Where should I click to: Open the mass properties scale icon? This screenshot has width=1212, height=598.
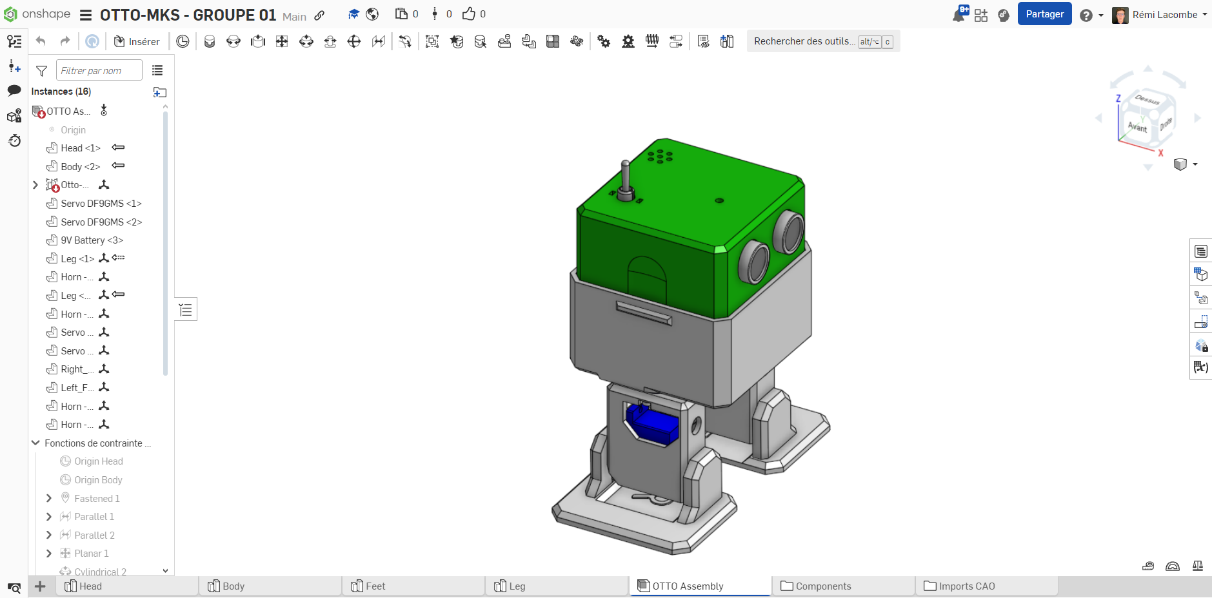[x=1197, y=566]
